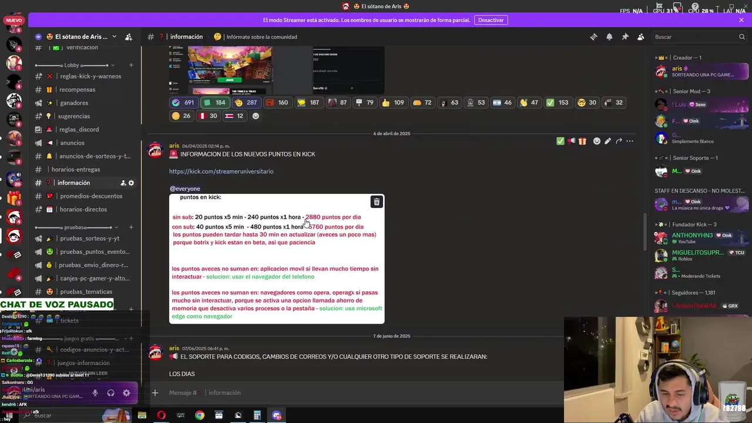
Task: Click Desactivar in the Streamer mode banner
Action: [x=491, y=20]
